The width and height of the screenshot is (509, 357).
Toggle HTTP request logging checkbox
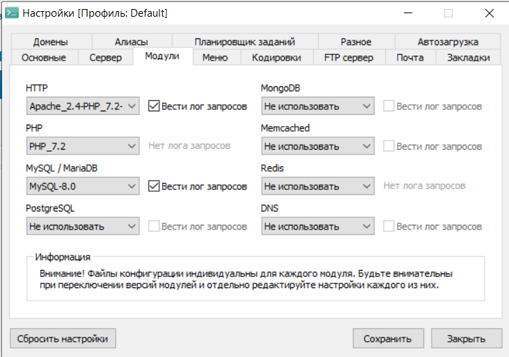(x=155, y=106)
